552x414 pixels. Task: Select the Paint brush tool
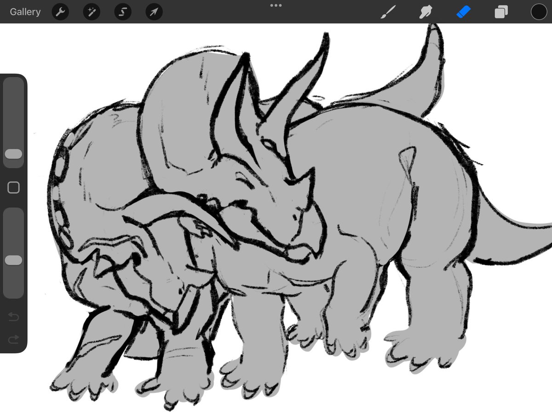(x=389, y=12)
